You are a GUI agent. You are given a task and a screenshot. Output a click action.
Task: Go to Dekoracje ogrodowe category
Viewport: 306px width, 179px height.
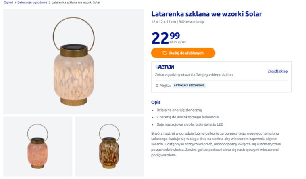32,2
